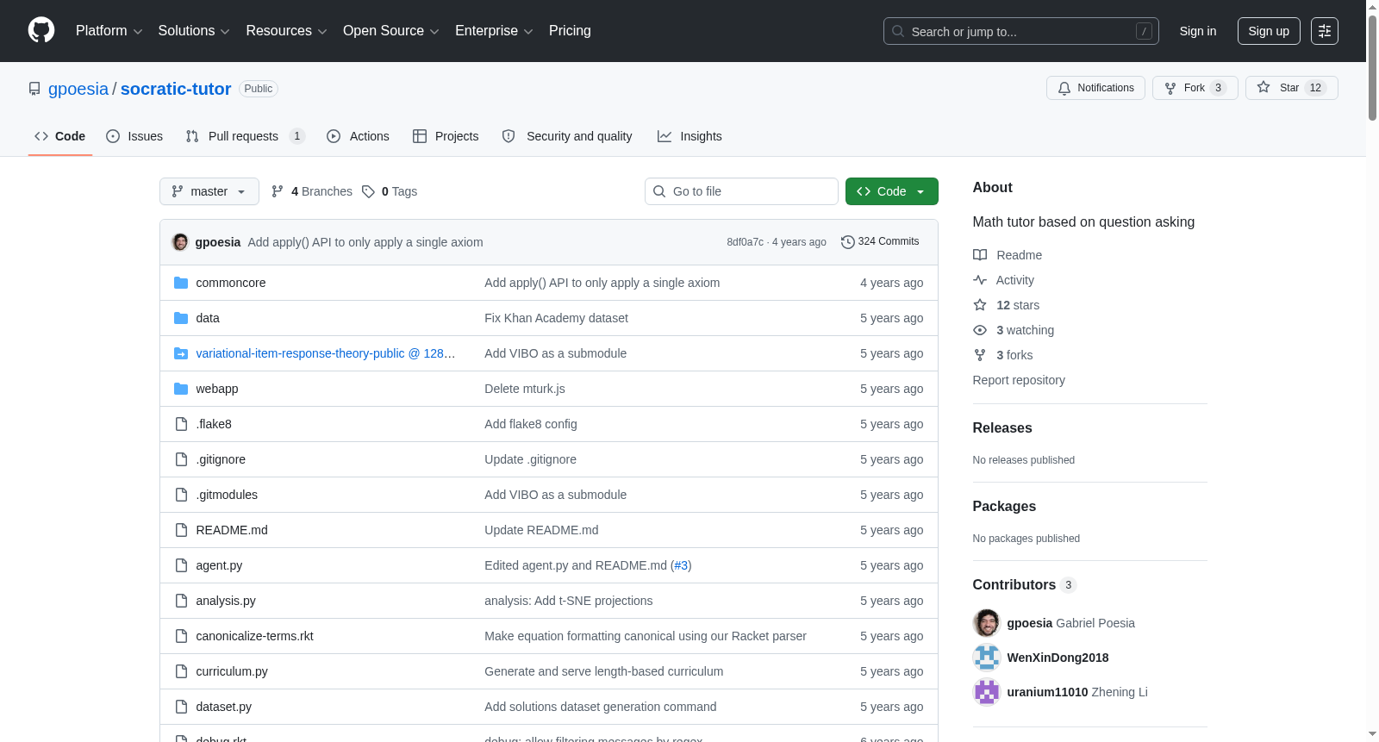This screenshot has height=742, width=1379.
Task: Open pull request #3 link in agent.py row
Action: click(x=681, y=565)
